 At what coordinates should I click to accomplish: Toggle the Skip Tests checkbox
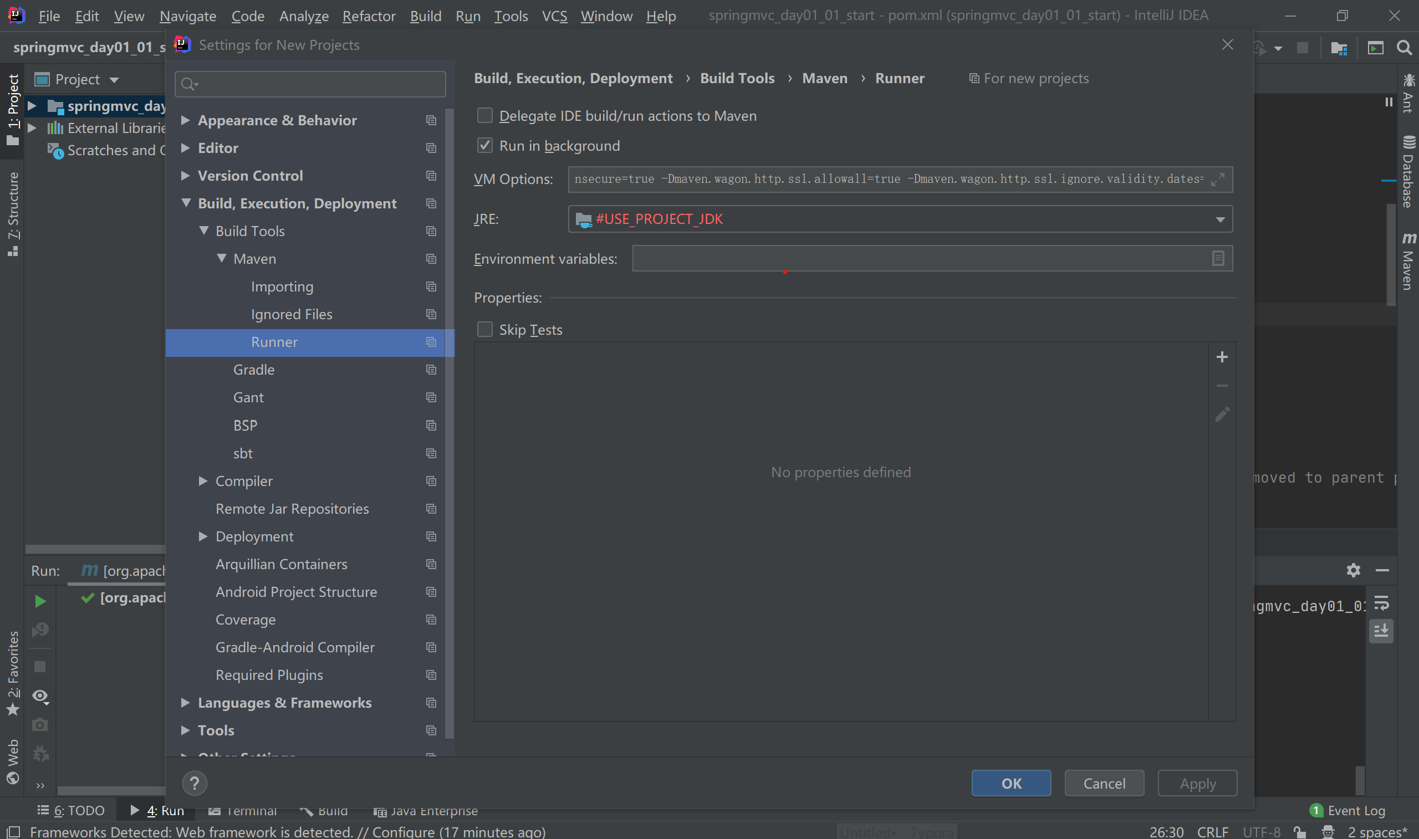point(484,329)
